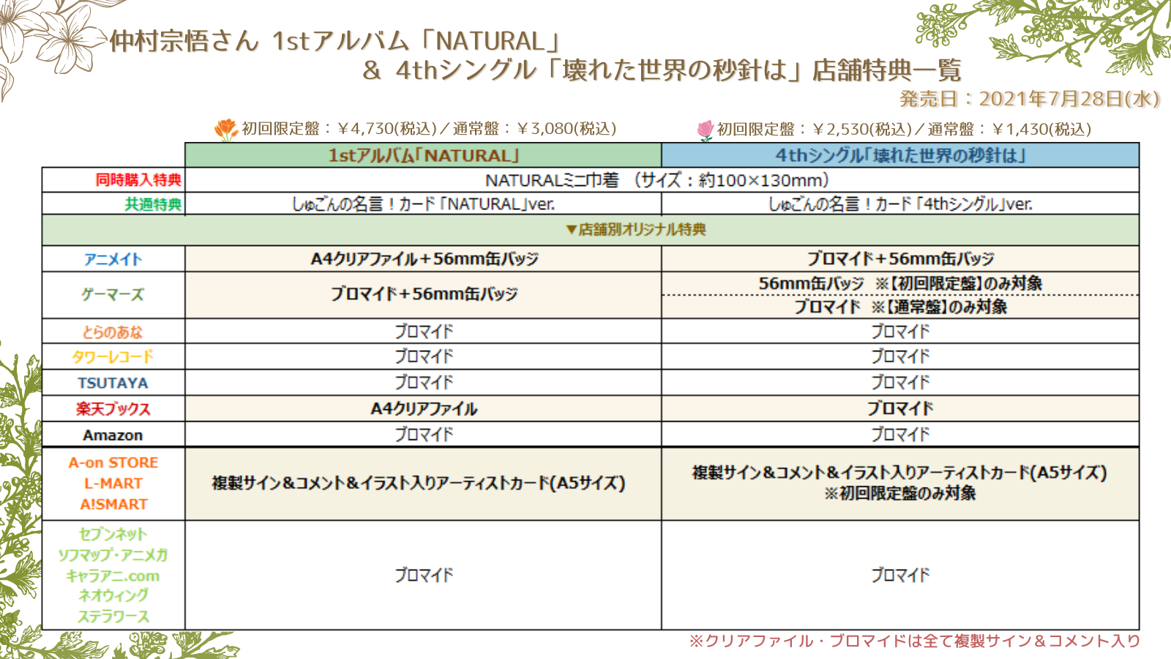
Task: Select しゅごんの名言！カード「NATURAL」ver. cell
Action: coord(423,204)
